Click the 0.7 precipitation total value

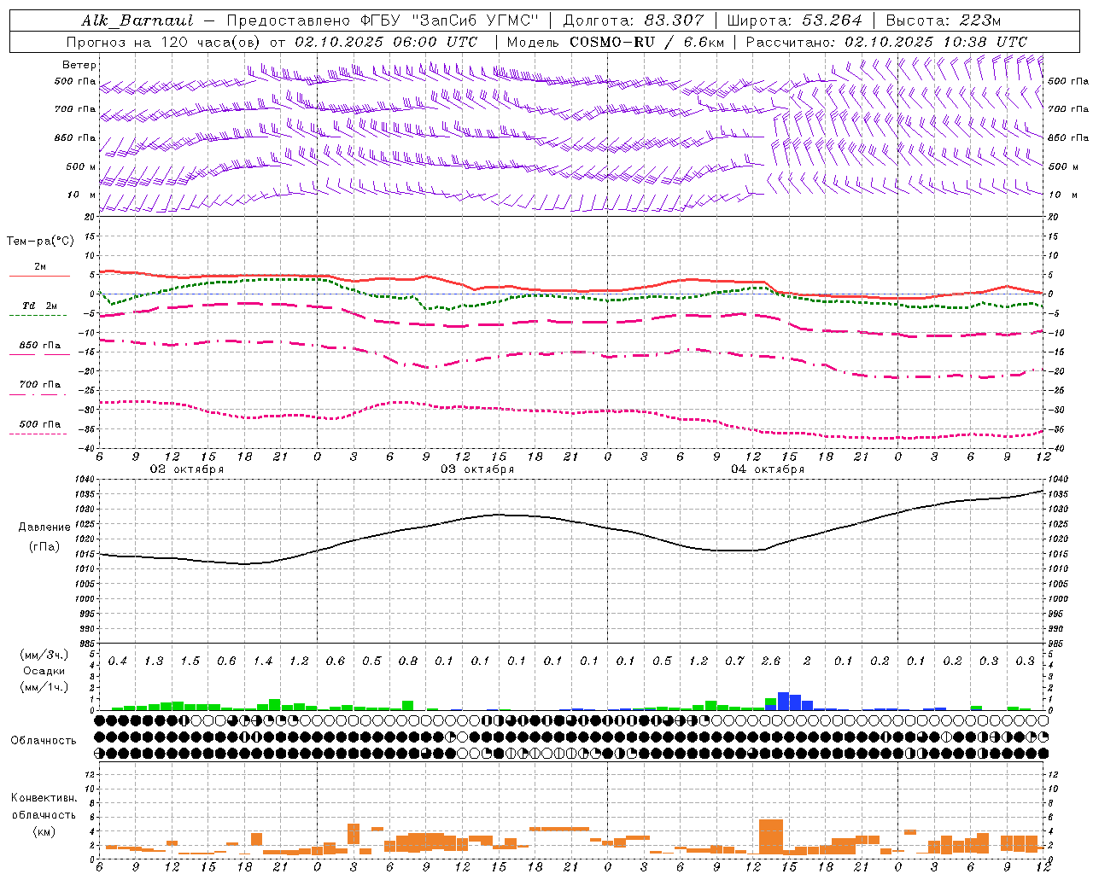tap(734, 661)
